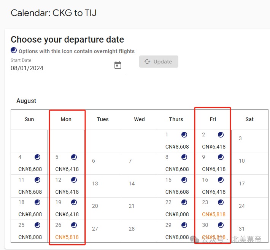Click the Mon column header
The height and width of the screenshot is (250, 270).
(x=66, y=119)
